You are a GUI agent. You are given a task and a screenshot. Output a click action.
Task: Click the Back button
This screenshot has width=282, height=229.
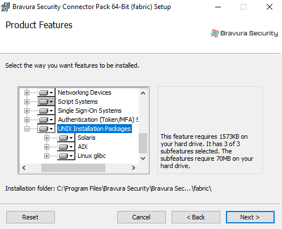pos(196,217)
